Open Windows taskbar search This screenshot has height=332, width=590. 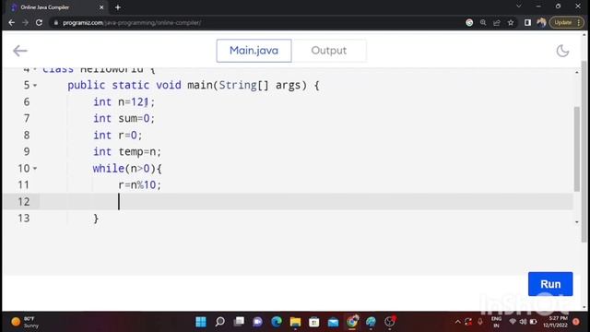pos(219,322)
